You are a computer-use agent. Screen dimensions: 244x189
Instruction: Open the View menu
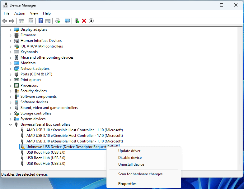pos(34,13)
